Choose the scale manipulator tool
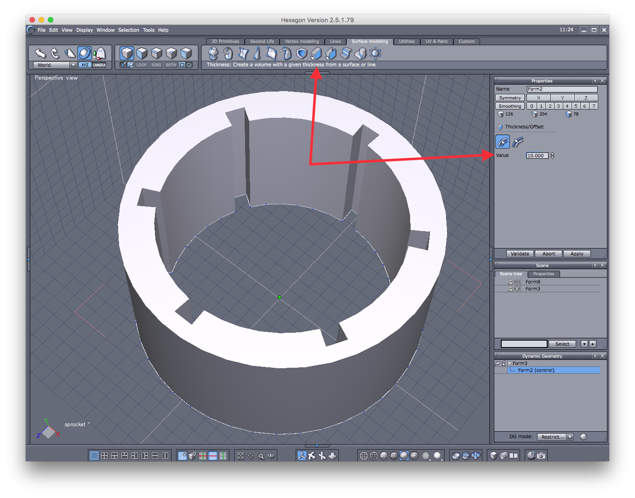This screenshot has height=498, width=635. point(69,53)
